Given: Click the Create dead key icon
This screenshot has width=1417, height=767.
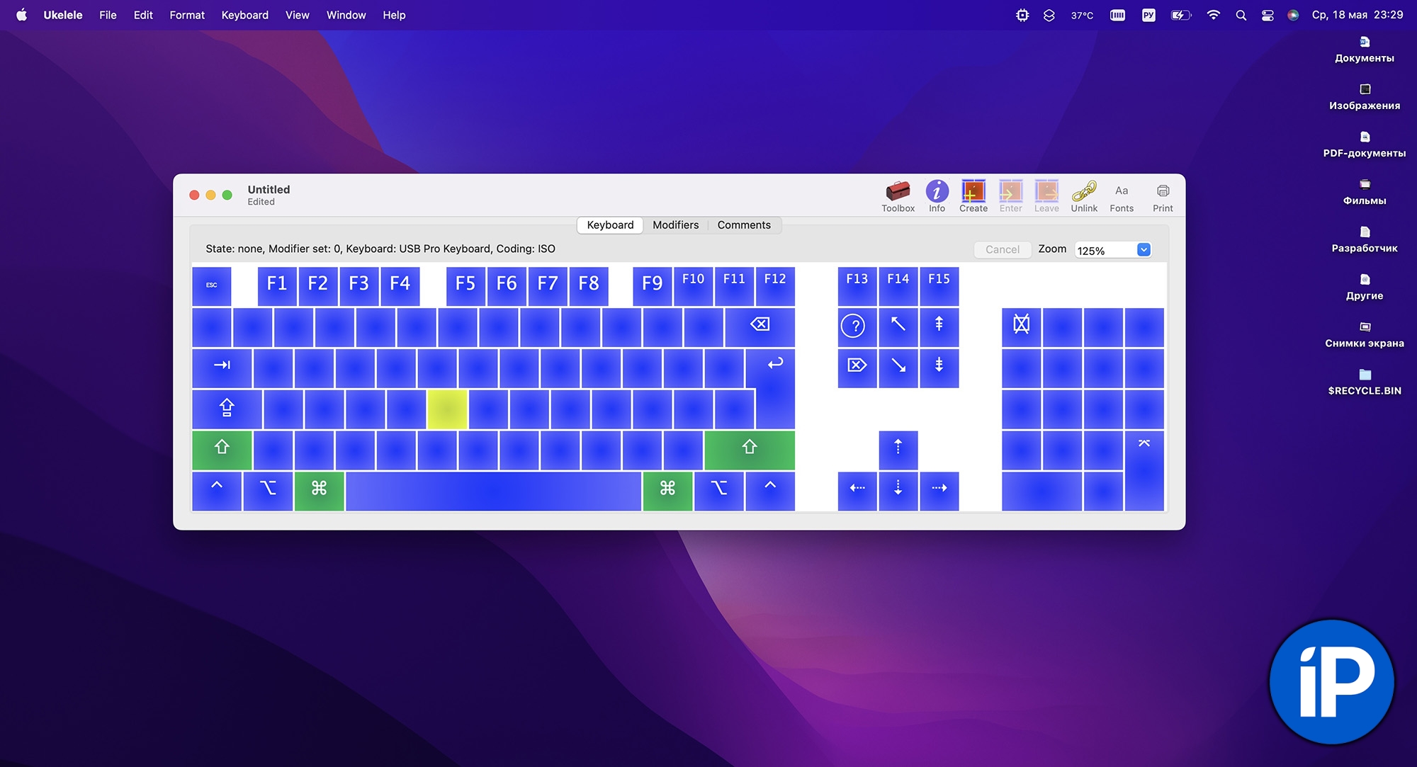Looking at the screenshot, I should 973,195.
